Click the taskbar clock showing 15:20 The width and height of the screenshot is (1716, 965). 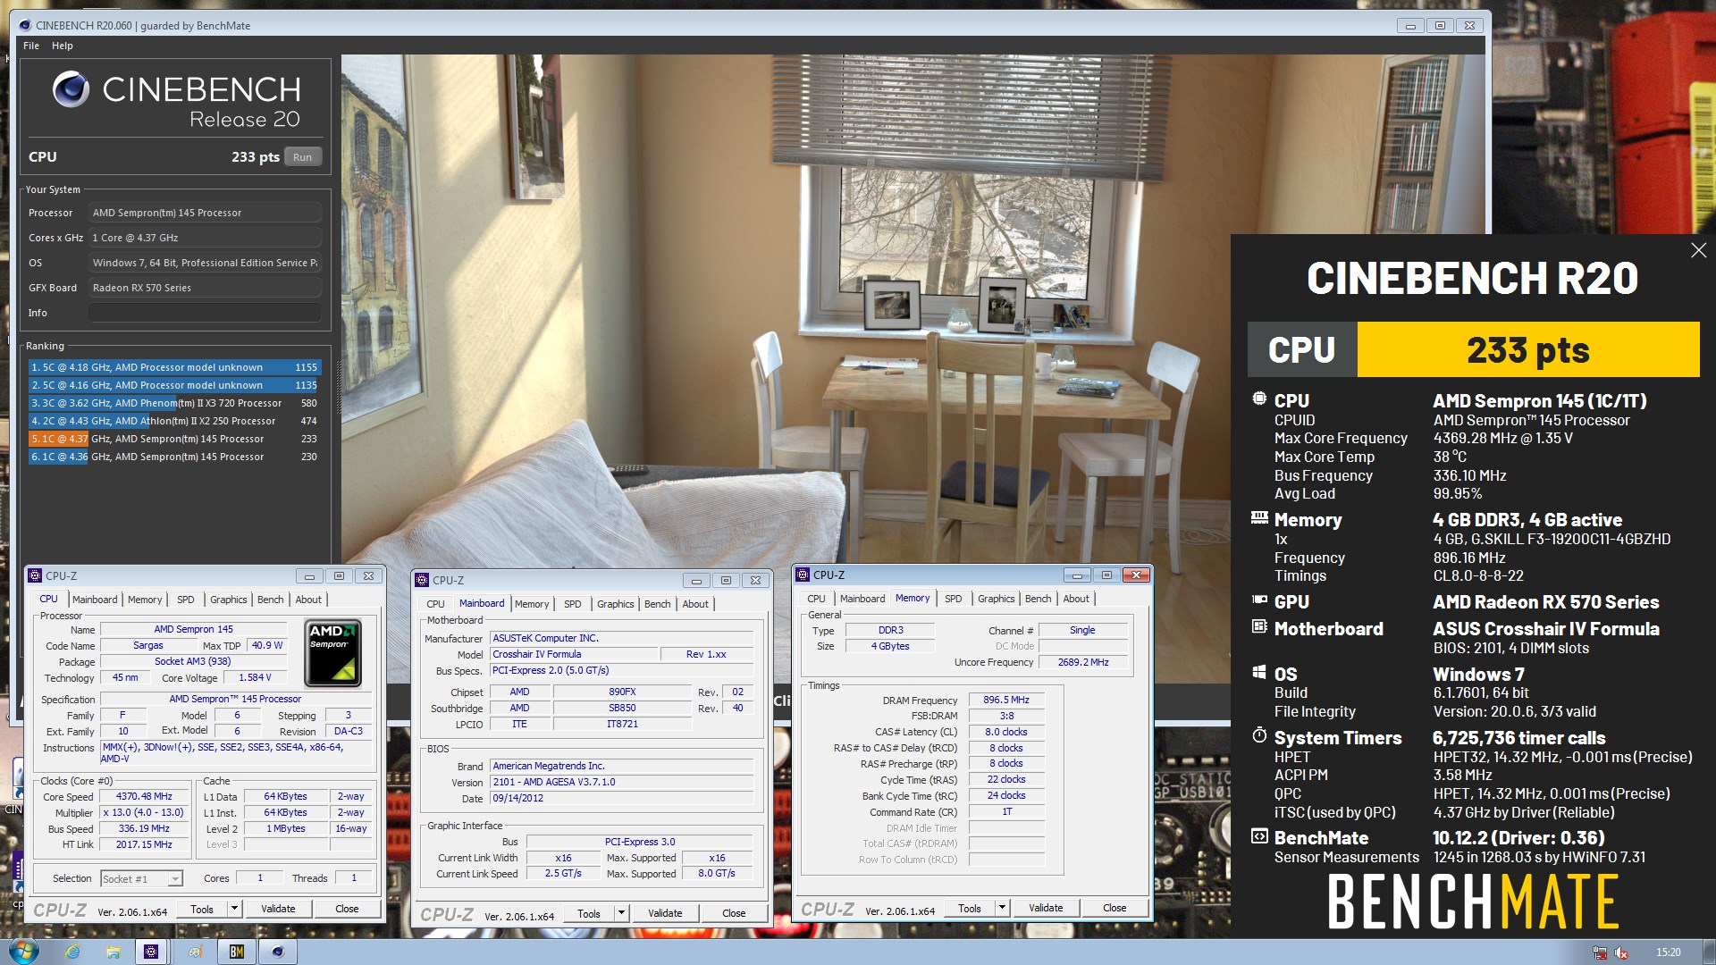click(1668, 952)
